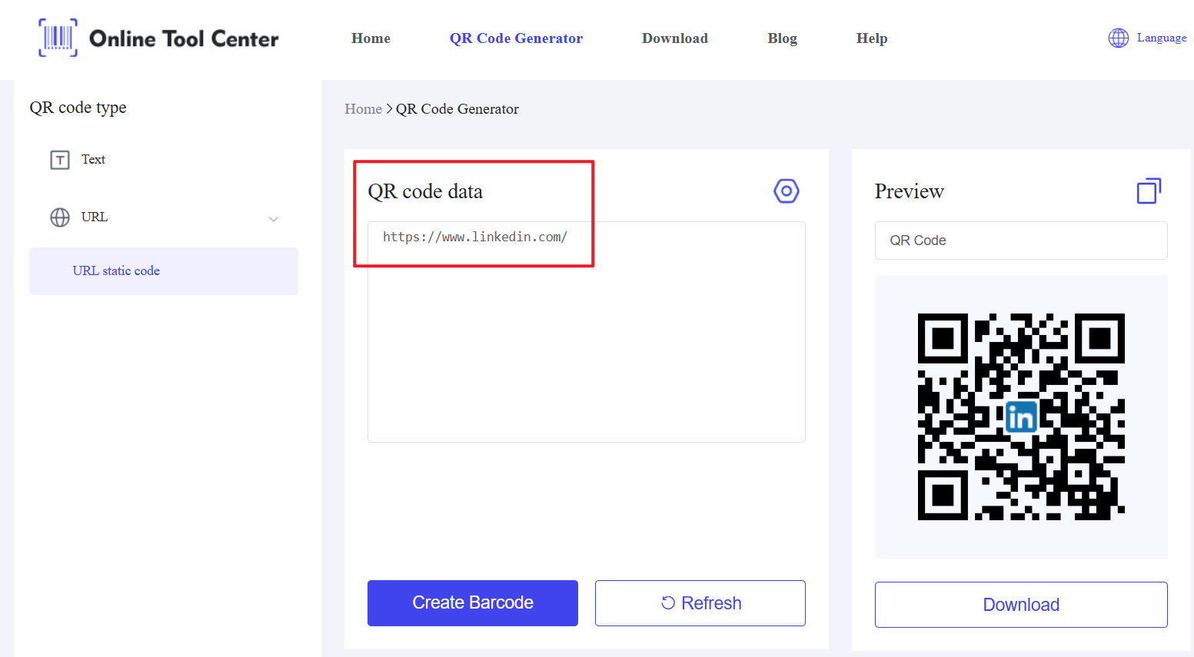The height and width of the screenshot is (657, 1194).
Task: Open the Help menu item
Action: (872, 38)
